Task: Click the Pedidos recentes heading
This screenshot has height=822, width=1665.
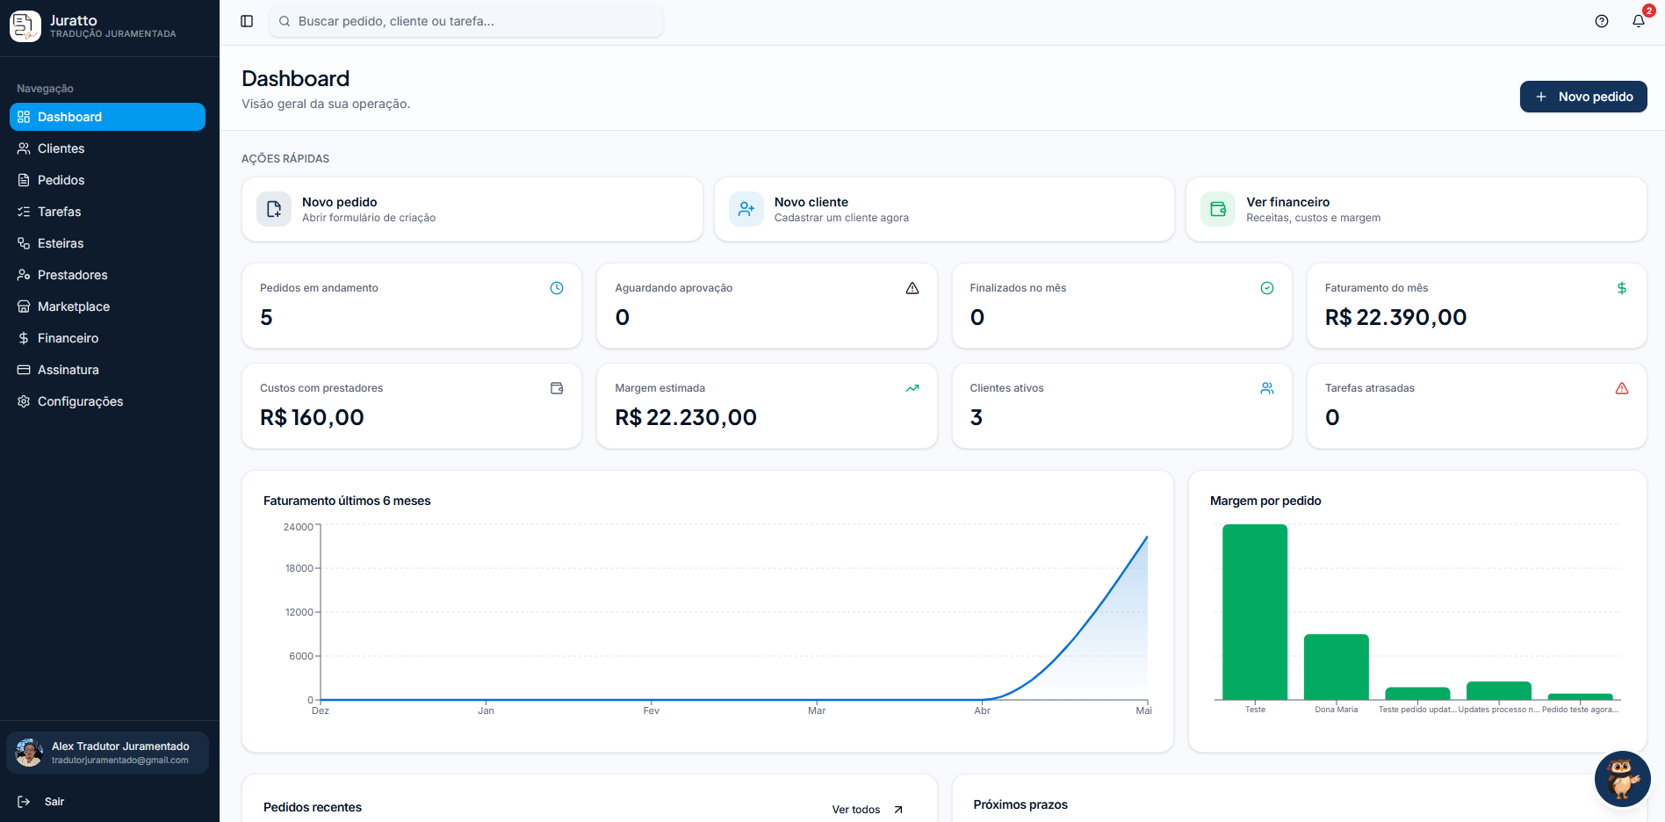Action: [x=313, y=807]
